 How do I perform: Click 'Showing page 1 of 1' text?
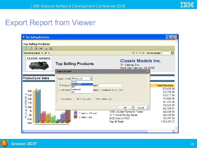point(37,53)
